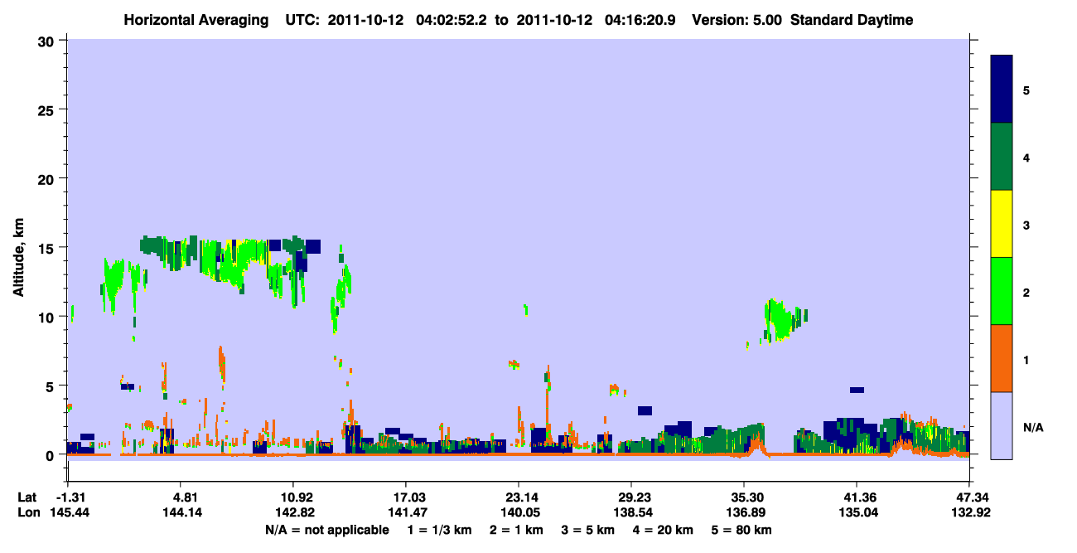Click the '5 = 80 km' legend note
Screen dimensions: 1077x553
tap(742, 530)
